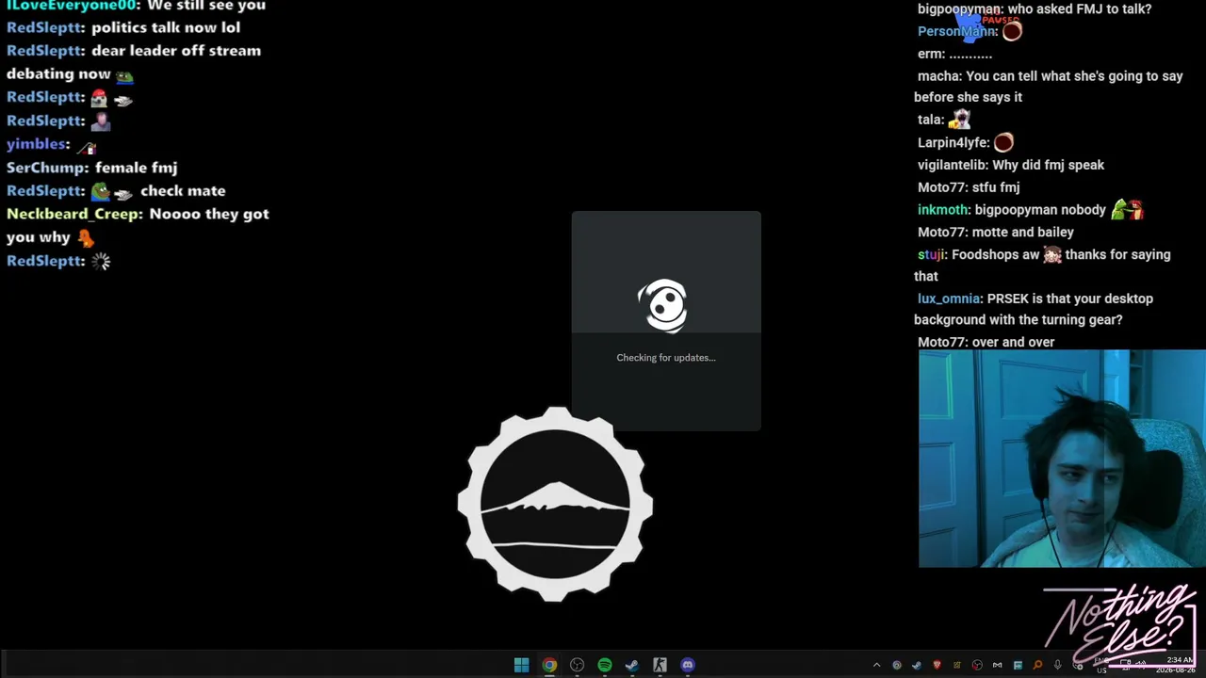This screenshot has height=678, width=1206.
Task: Click the Brave browser tray icon
Action: pyautogui.click(x=937, y=666)
